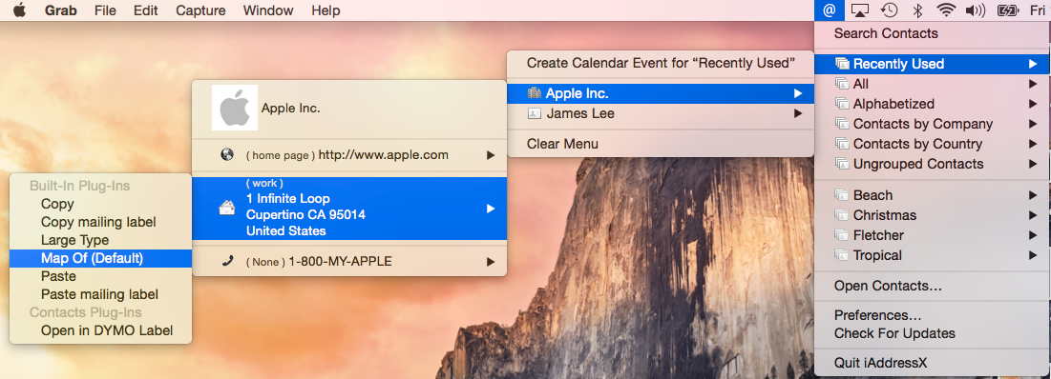Expand the work address row arrow
The height and width of the screenshot is (379, 1051).
(x=491, y=209)
